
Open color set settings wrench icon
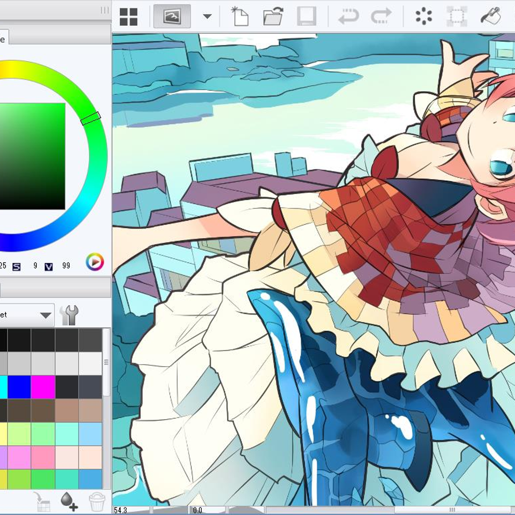tap(69, 315)
